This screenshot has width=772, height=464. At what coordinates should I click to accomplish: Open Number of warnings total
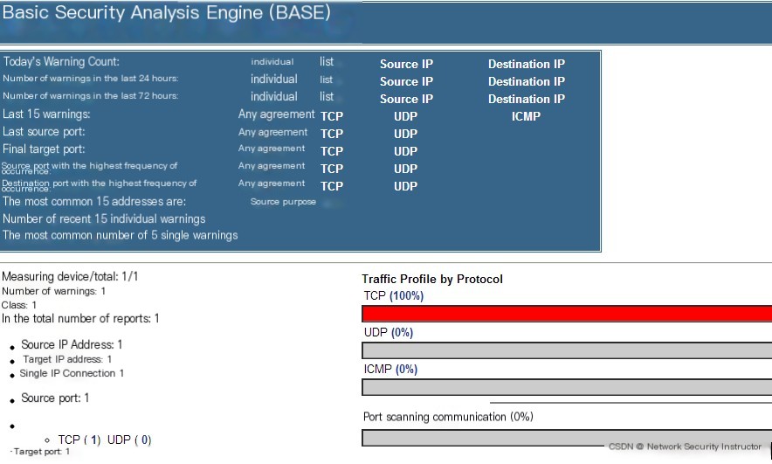tap(53, 291)
